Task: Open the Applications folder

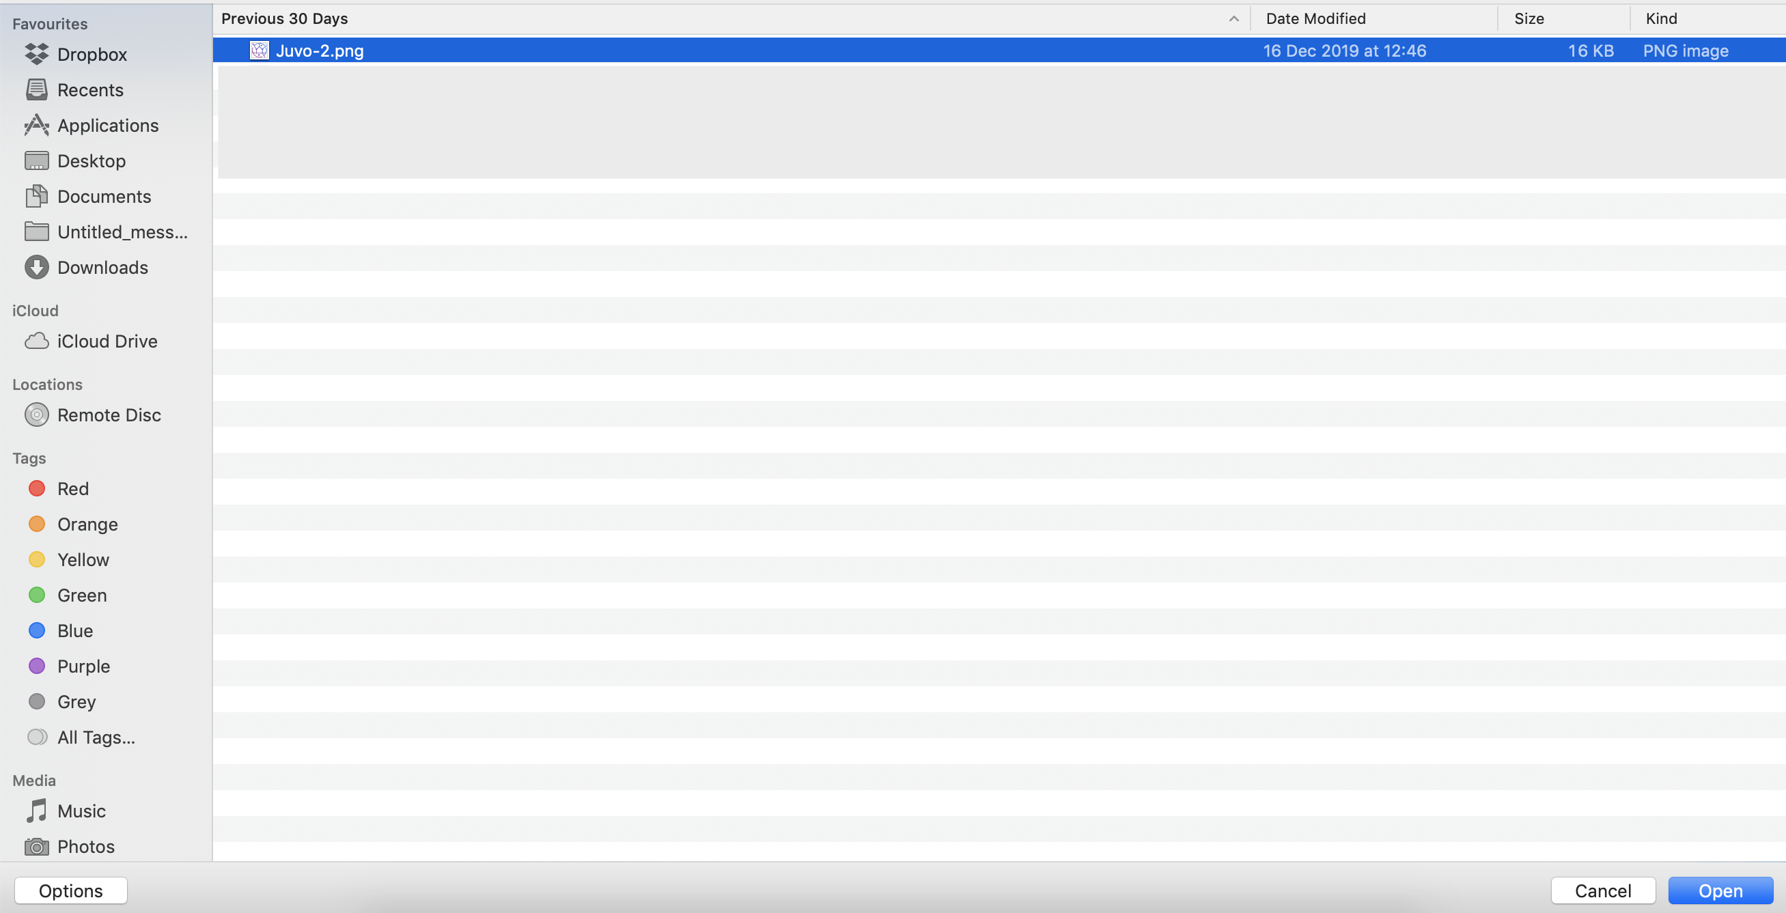Action: coord(109,126)
